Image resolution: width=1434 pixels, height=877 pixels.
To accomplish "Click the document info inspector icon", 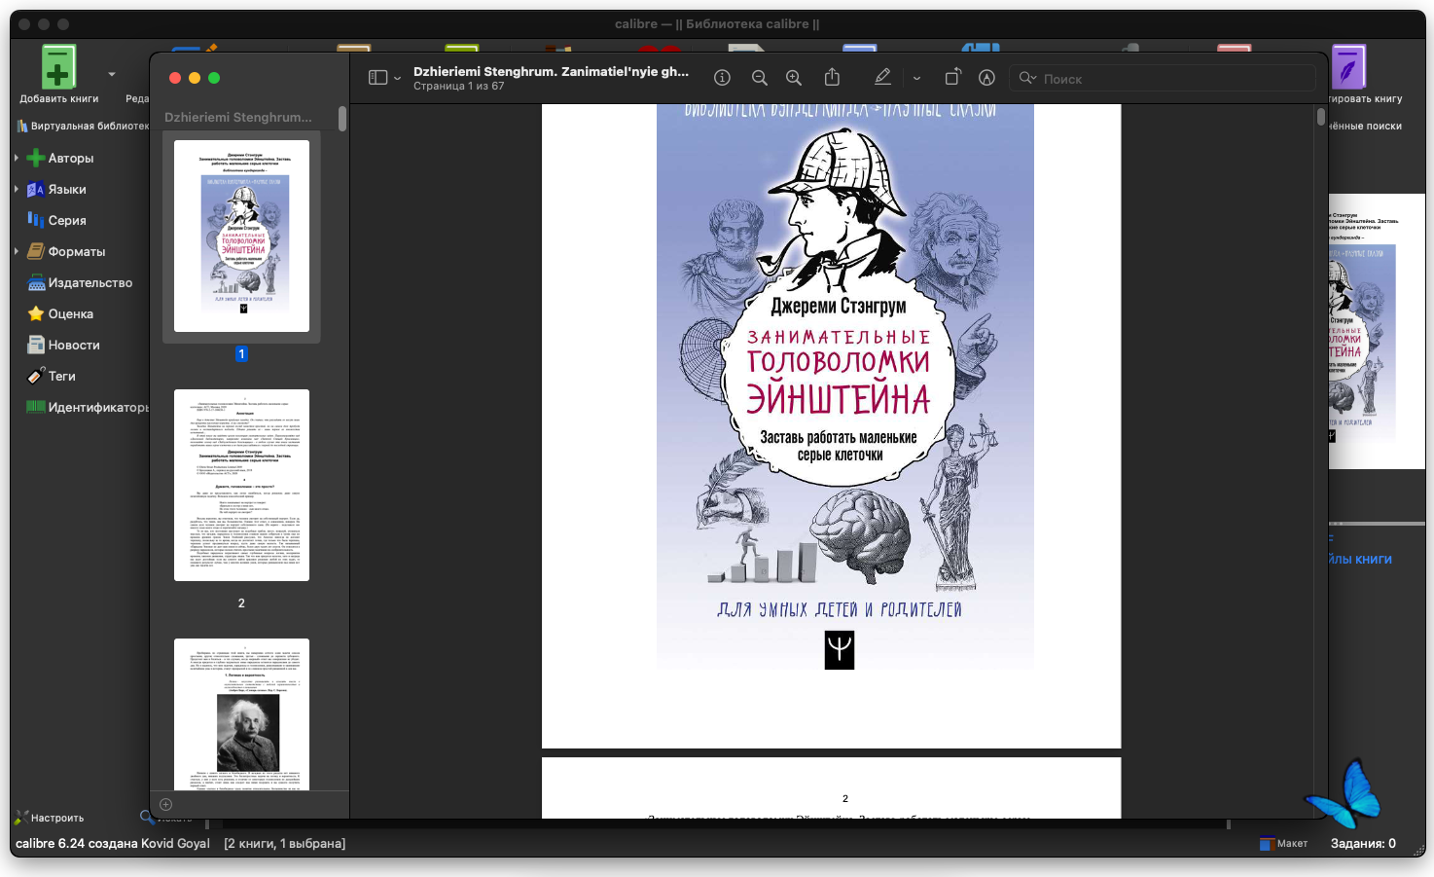I will click(722, 78).
